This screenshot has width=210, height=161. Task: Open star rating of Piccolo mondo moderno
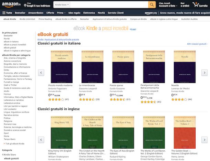(56, 99)
